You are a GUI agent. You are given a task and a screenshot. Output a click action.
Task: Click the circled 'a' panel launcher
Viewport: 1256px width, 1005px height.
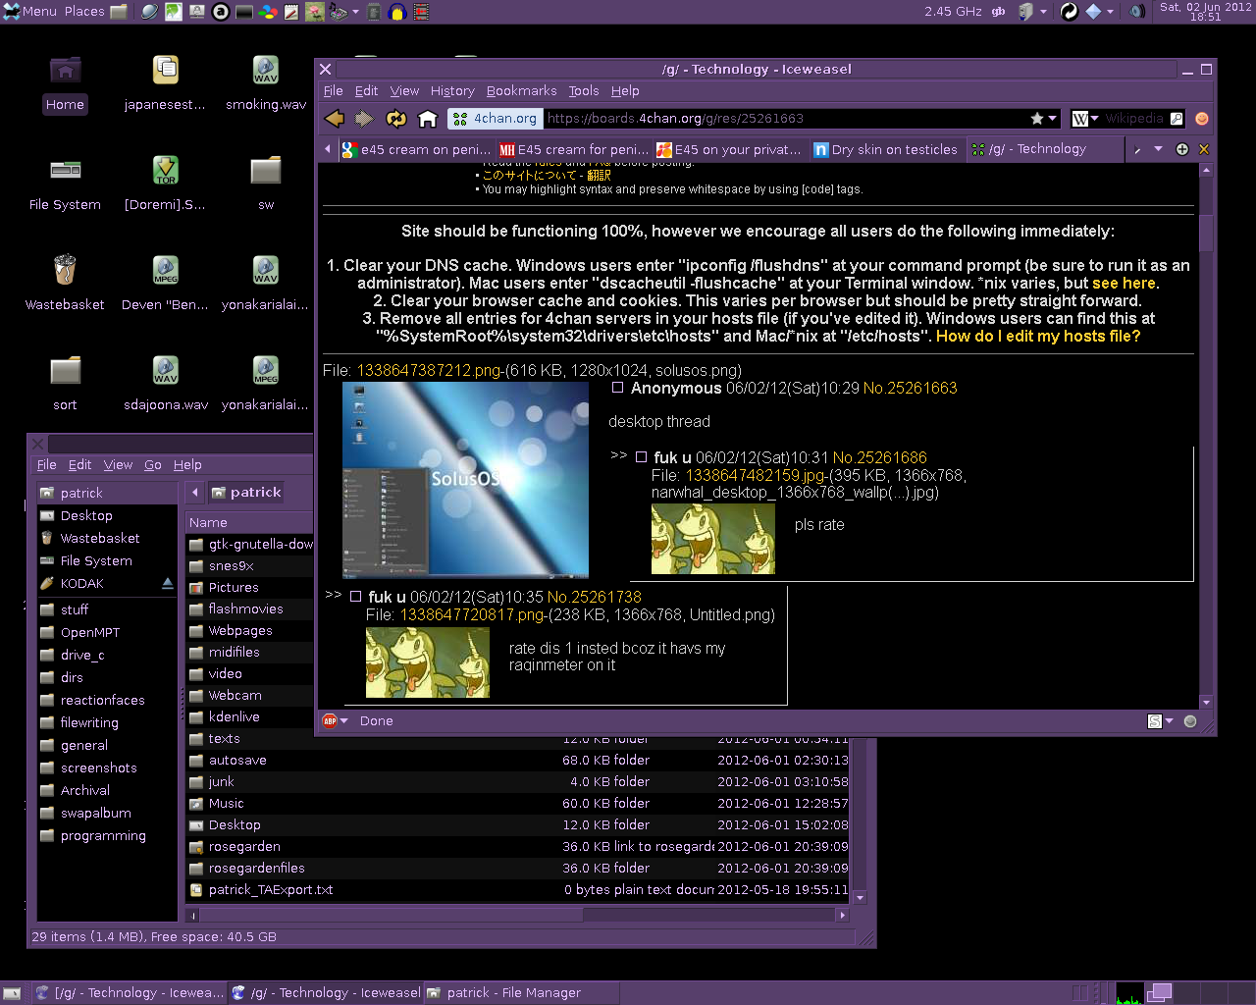[221, 12]
